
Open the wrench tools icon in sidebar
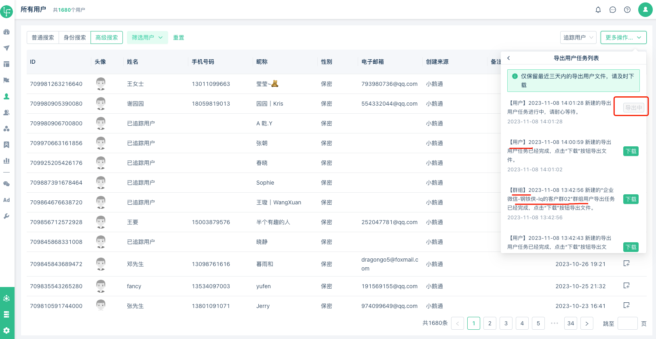6,216
